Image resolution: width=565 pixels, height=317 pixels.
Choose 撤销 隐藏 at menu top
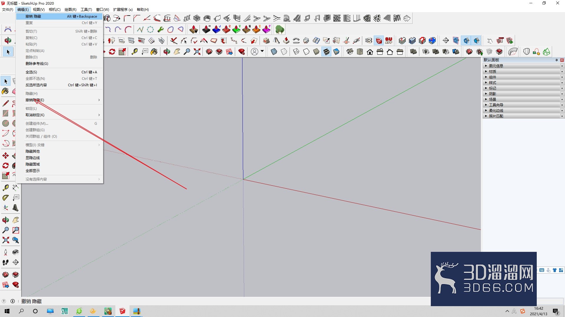[59, 16]
